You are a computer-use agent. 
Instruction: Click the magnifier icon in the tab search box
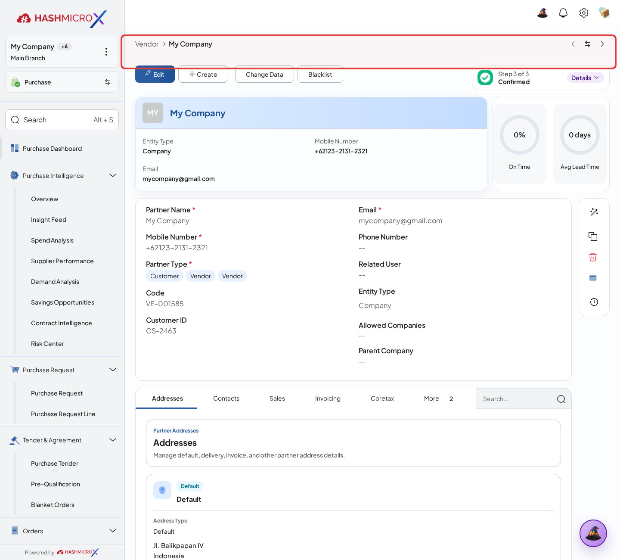click(561, 399)
